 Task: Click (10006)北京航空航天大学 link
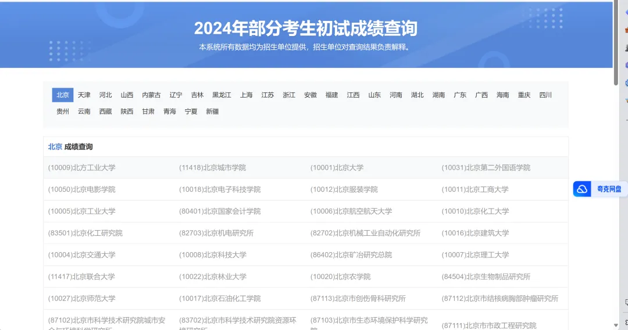pyautogui.click(x=351, y=211)
